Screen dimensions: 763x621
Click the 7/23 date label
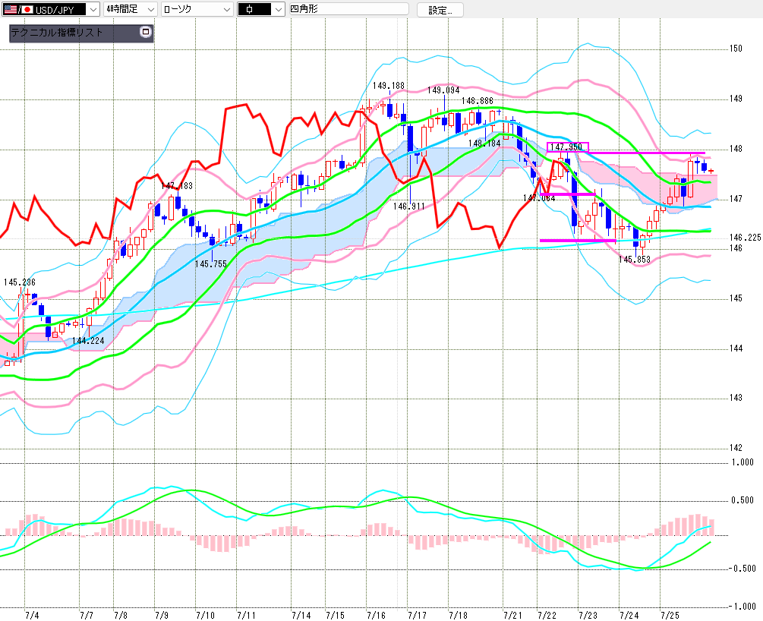click(x=588, y=616)
